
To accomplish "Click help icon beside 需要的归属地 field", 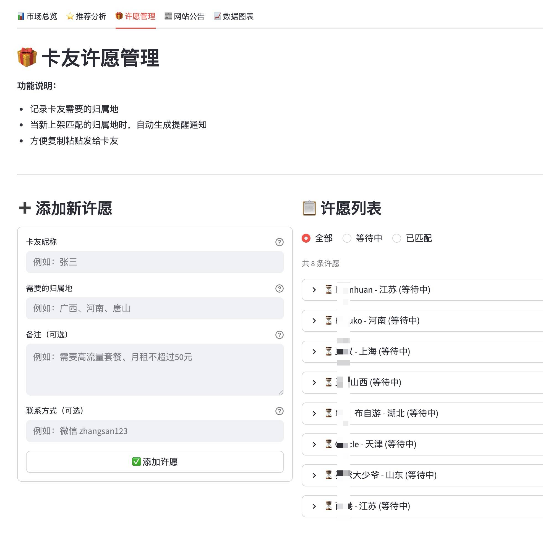I will 279,288.
